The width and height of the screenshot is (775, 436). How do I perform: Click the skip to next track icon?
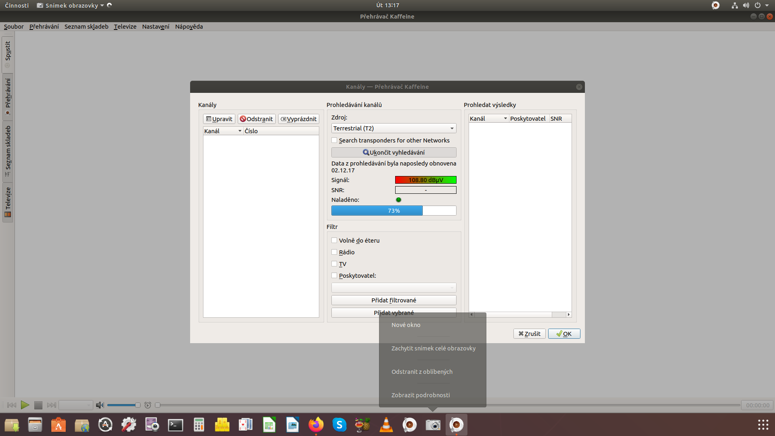point(52,405)
